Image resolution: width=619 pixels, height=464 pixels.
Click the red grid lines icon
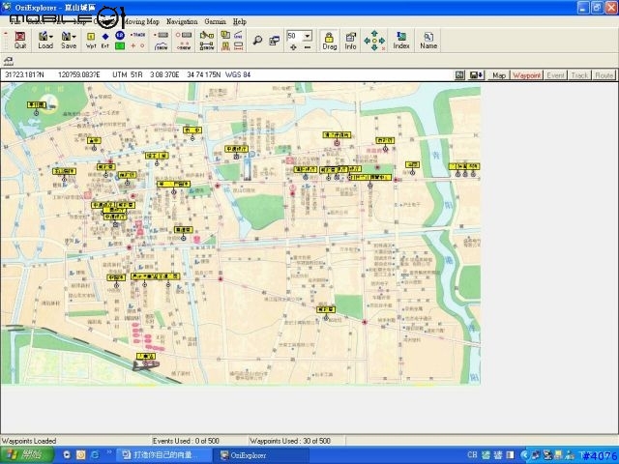pyautogui.click(x=239, y=46)
